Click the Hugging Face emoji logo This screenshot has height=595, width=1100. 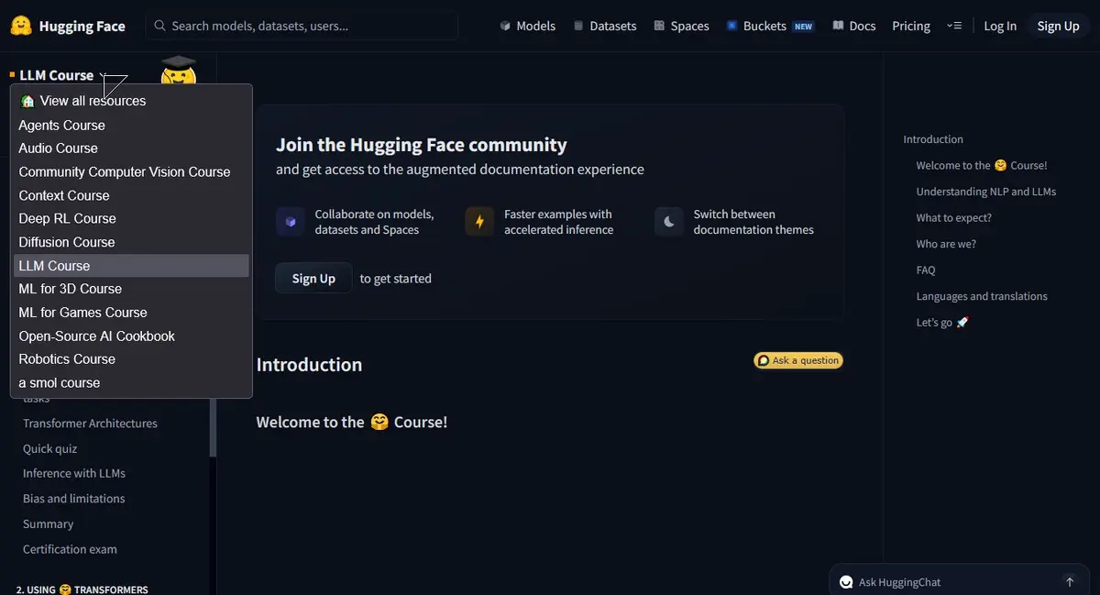[x=21, y=26]
